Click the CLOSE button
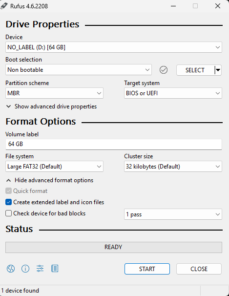The image size is (229, 296). pos(199,269)
